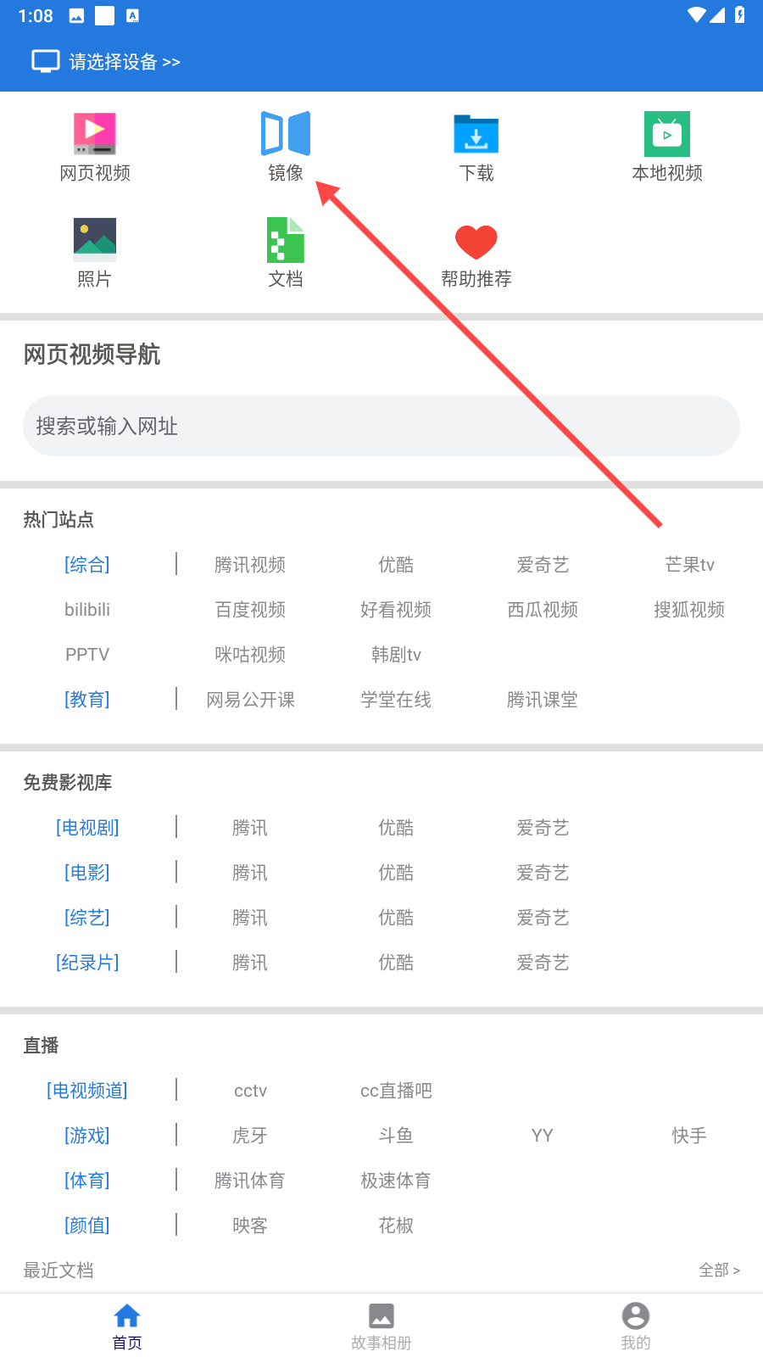Open the 本地视频 local video icon
763x1357 pixels.
coord(667,134)
